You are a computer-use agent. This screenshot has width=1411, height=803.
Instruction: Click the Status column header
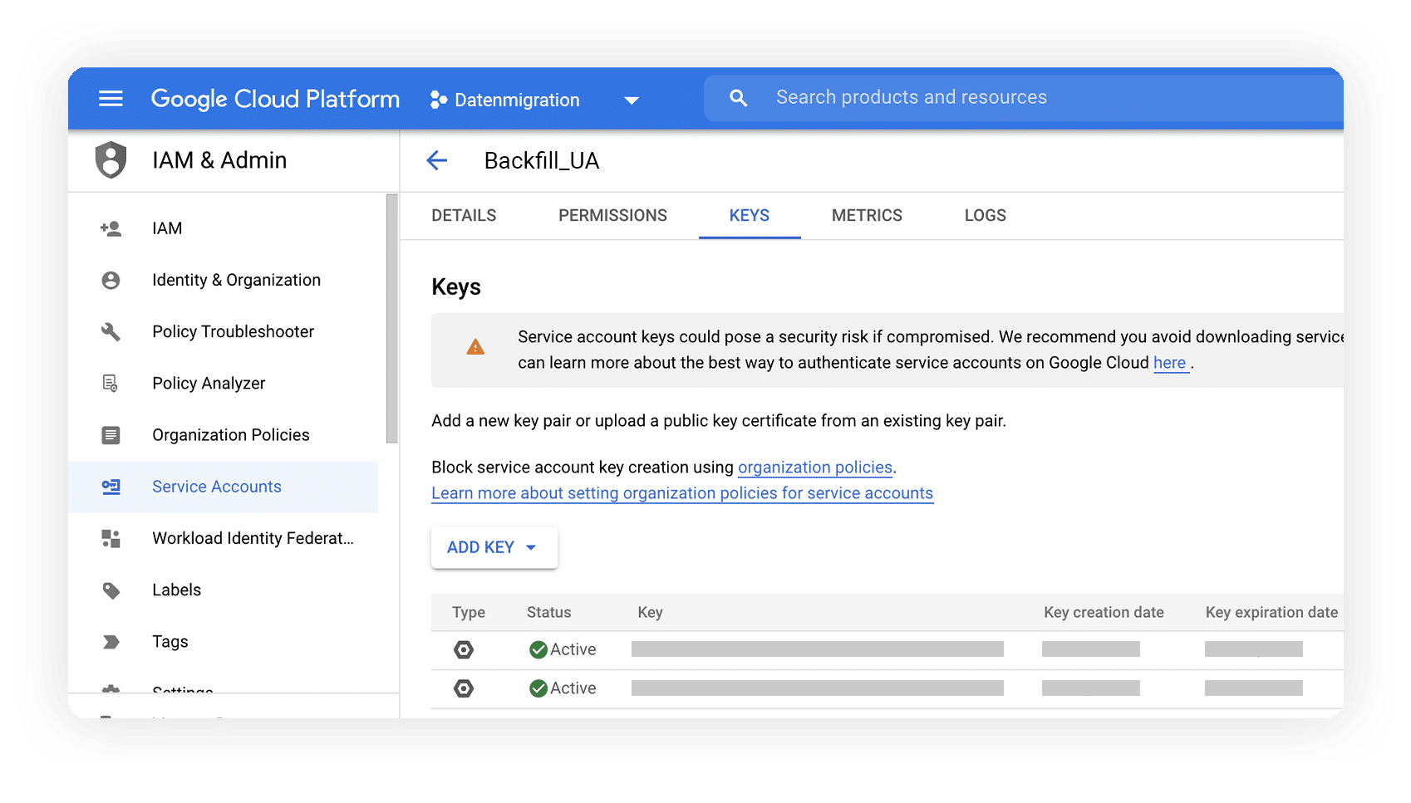point(548,613)
